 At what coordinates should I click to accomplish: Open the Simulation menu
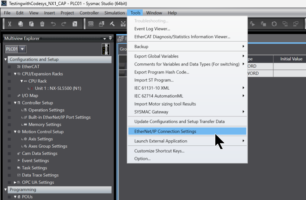click(x=114, y=13)
